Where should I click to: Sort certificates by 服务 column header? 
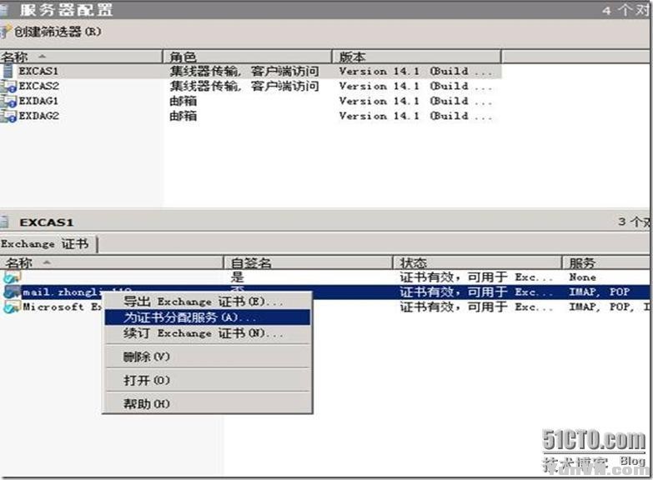coord(606,263)
